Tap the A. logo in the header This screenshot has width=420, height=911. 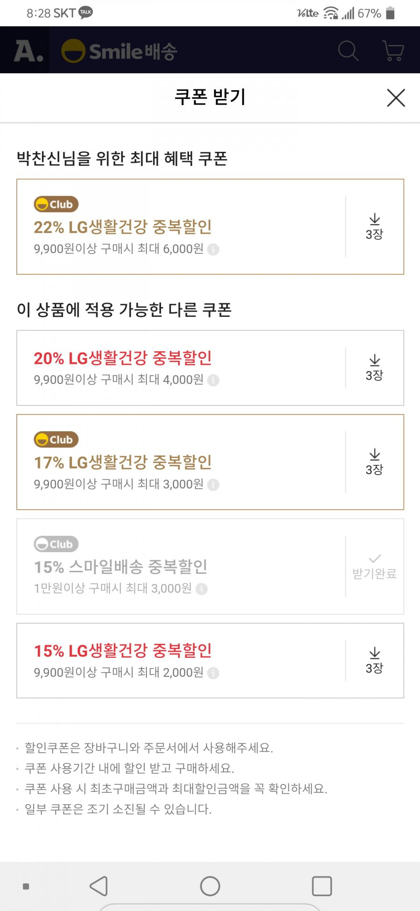28,50
